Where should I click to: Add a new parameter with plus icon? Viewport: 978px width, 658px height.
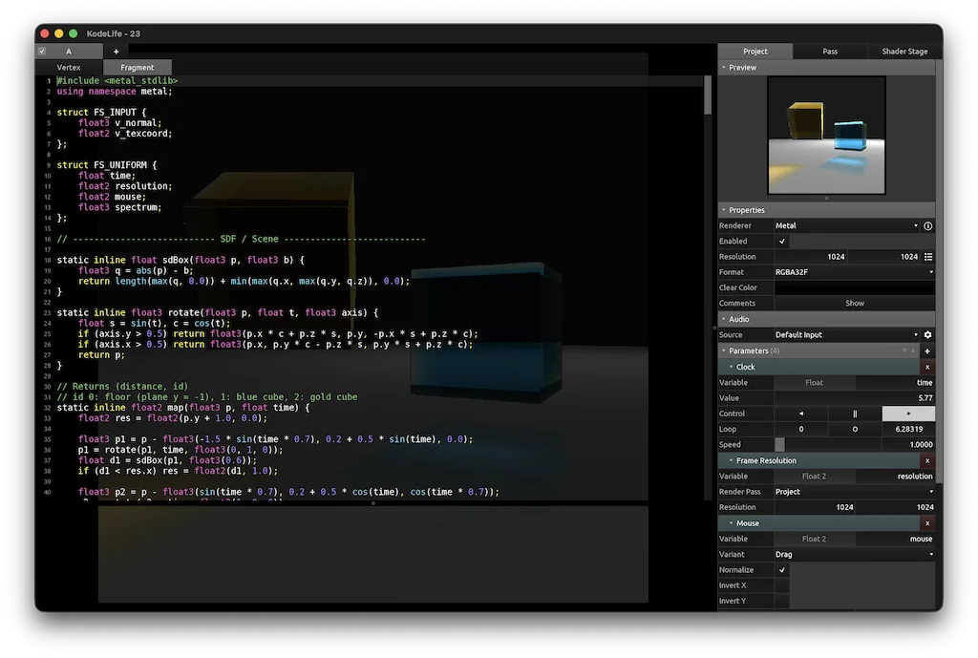(x=927, y=351)
